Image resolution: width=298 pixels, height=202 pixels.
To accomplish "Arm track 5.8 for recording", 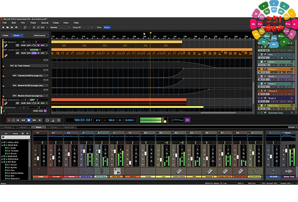I will [x=42, y=103].
